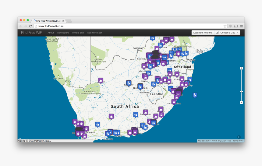
Task: Open a new browser tab
Action: click(x=69, y=21)
